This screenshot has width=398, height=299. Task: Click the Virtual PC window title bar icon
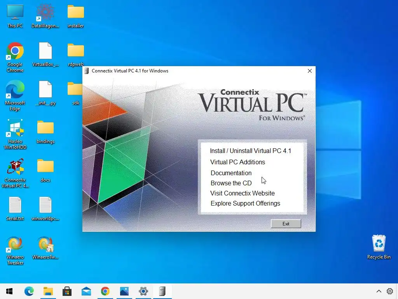(87, 71)
